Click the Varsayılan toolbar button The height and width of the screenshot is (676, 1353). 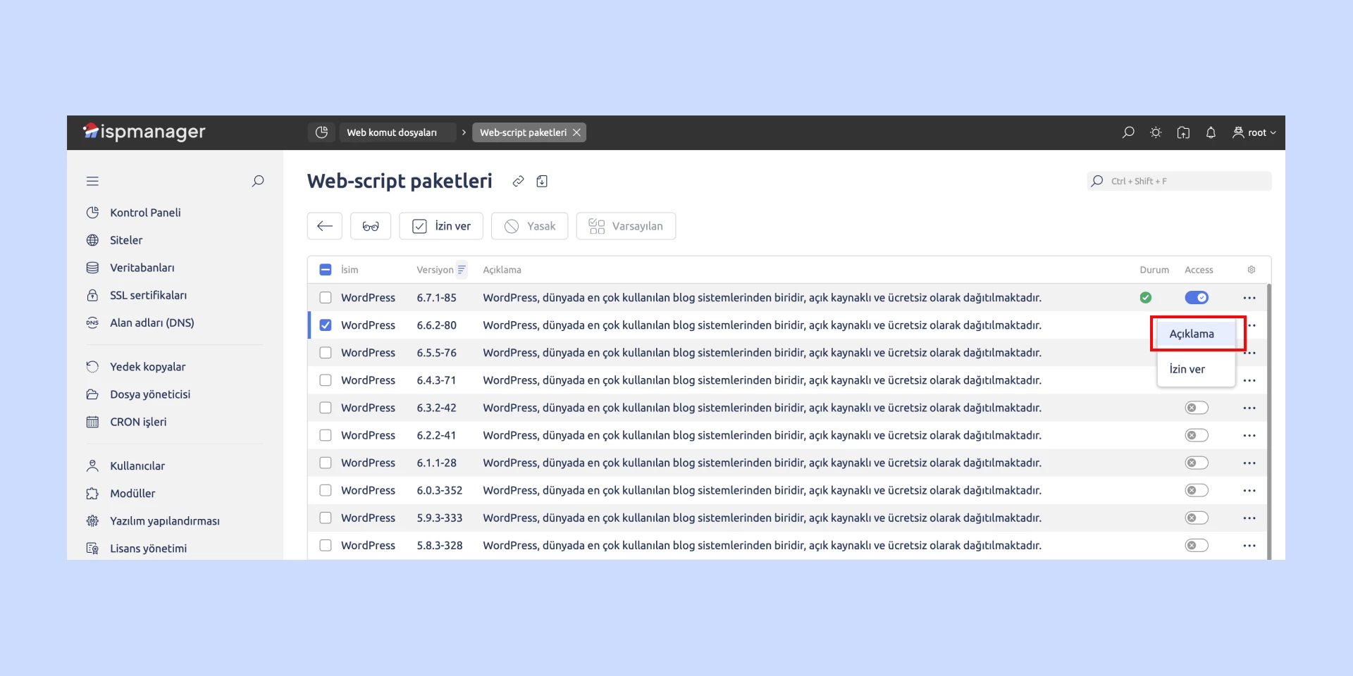click(x=626, y=226)
